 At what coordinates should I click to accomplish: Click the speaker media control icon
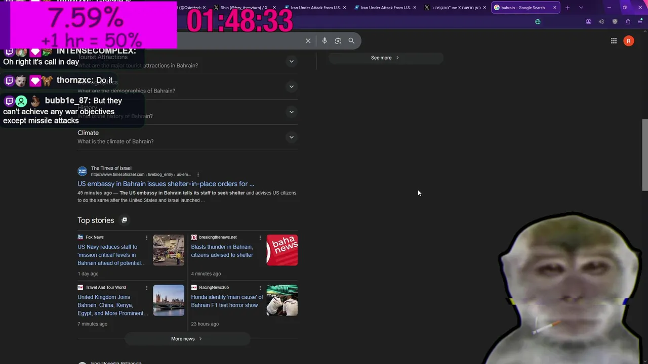pyautogui.click(x=601, y=22)
